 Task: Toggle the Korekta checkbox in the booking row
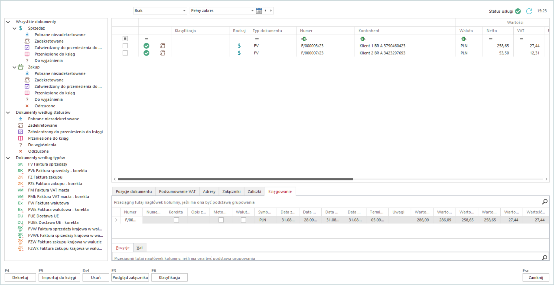click(x=176, y=220)
